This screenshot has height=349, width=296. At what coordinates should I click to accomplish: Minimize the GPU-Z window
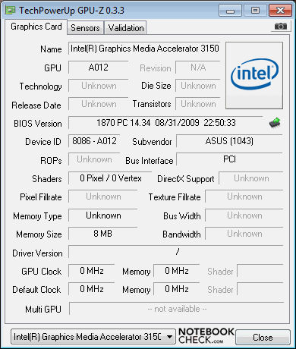point(230,11)
